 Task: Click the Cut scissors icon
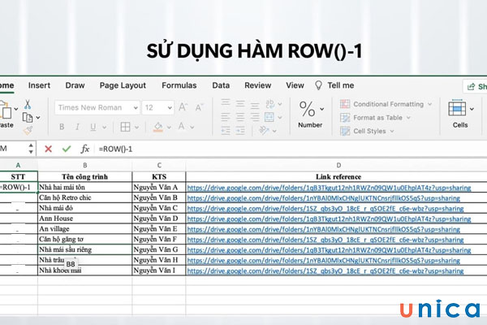28,105
